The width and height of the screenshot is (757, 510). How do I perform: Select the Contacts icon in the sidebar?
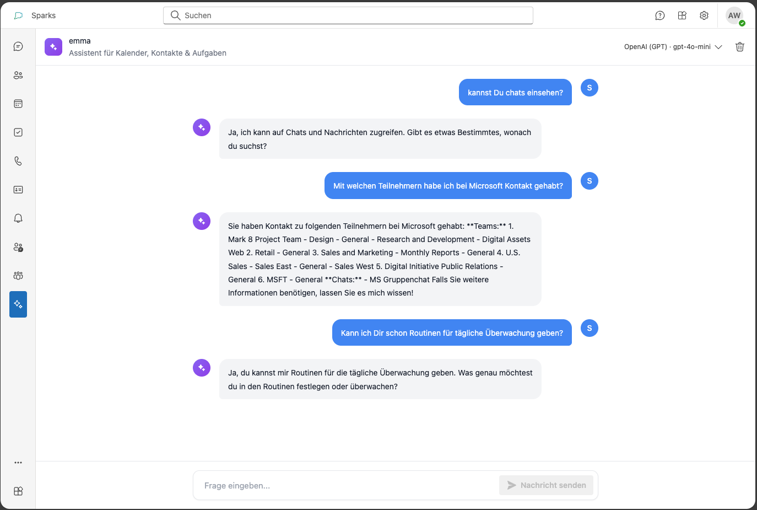[18, 75]
